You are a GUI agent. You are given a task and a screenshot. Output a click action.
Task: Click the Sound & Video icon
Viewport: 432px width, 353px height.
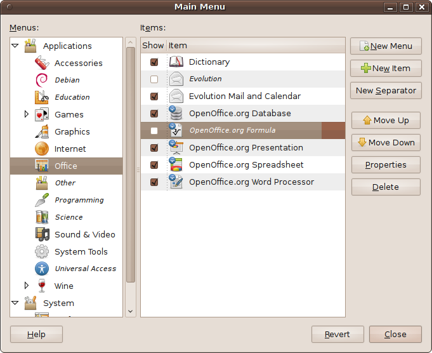coord(42,234)
